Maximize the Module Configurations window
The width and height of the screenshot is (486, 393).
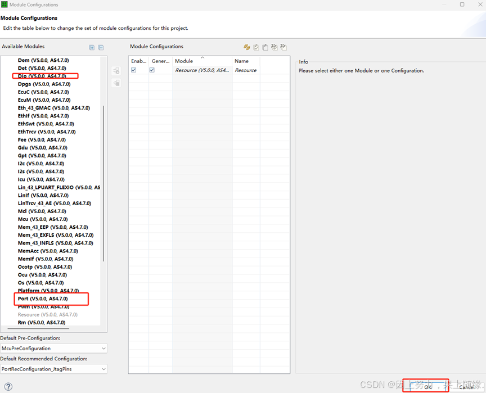click(x=462, y=4)
